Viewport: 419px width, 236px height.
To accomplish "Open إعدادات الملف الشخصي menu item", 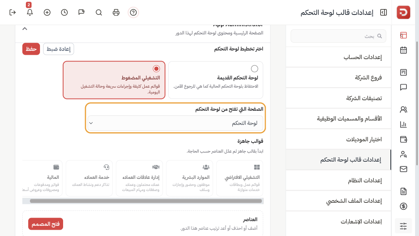I will [338, 201].
